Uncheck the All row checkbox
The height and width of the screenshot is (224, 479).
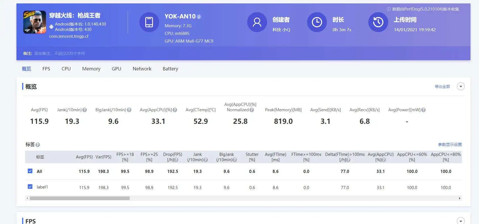30,171
